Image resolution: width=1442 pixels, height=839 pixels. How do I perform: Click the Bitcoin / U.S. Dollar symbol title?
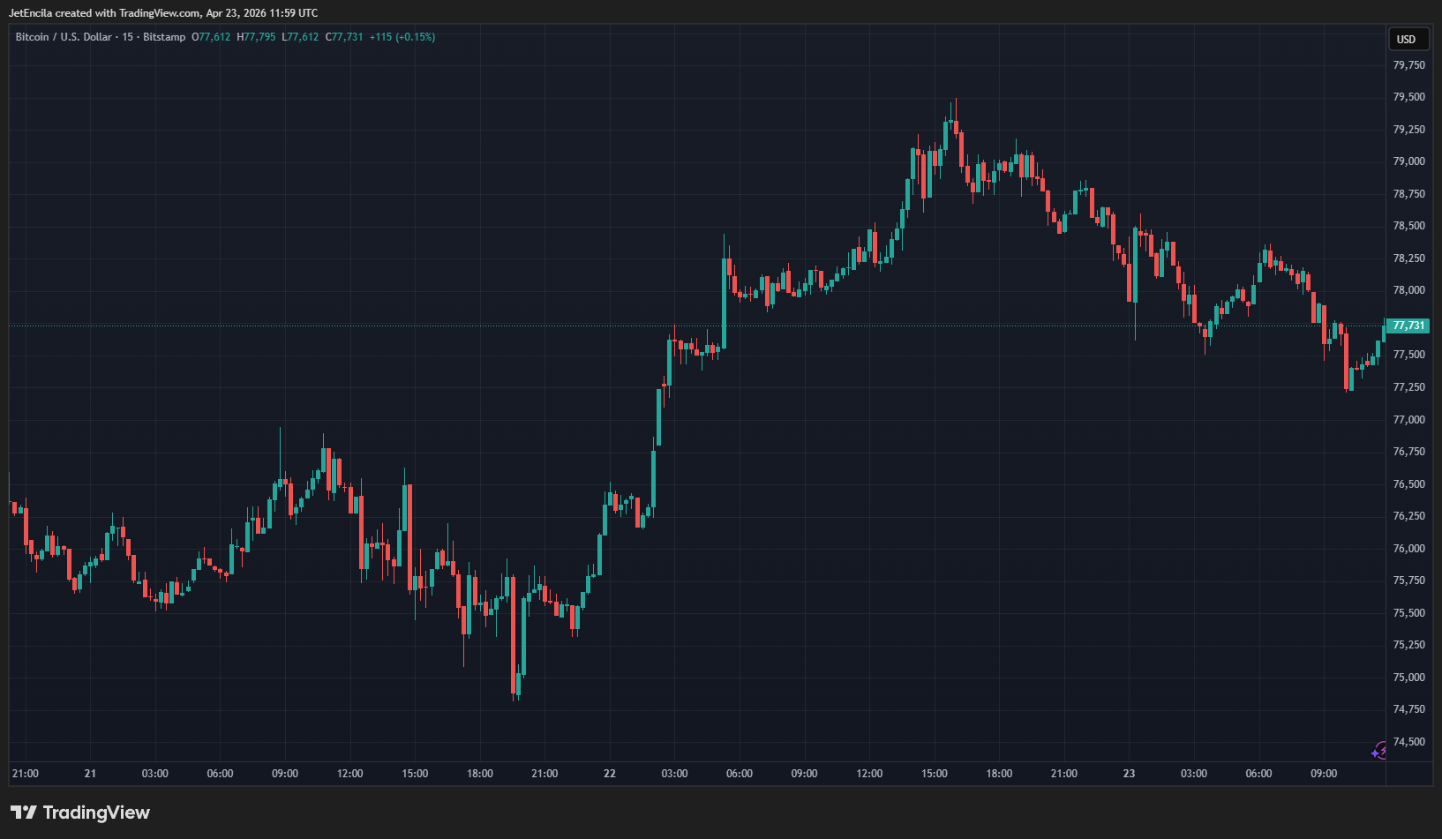point(64,37)
